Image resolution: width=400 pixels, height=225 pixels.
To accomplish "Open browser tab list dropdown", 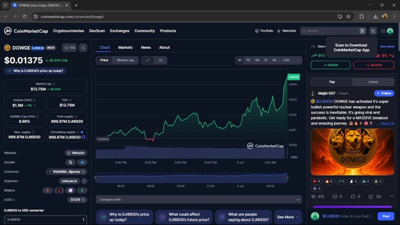I will tap(5, 5).
